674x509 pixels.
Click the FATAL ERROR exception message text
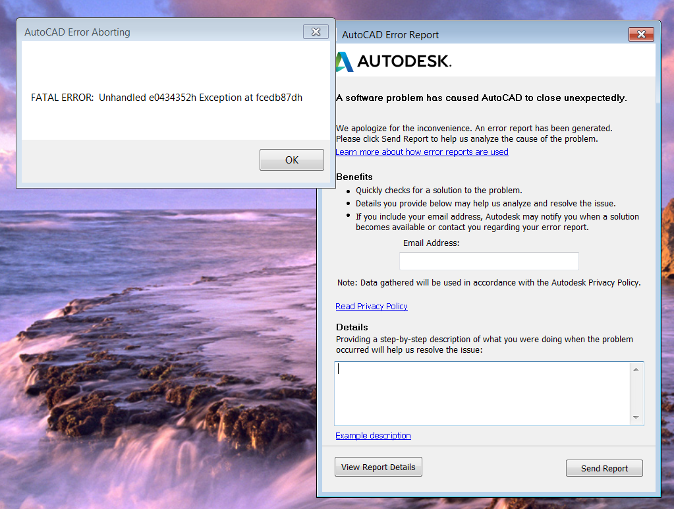(x=166, y=97)
